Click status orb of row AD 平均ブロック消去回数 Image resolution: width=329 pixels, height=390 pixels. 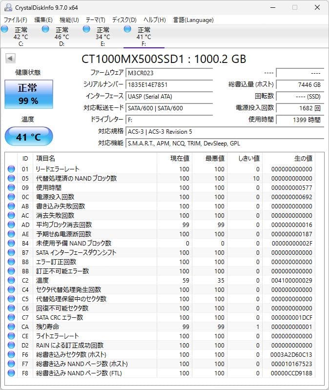[x=11, y=225]
